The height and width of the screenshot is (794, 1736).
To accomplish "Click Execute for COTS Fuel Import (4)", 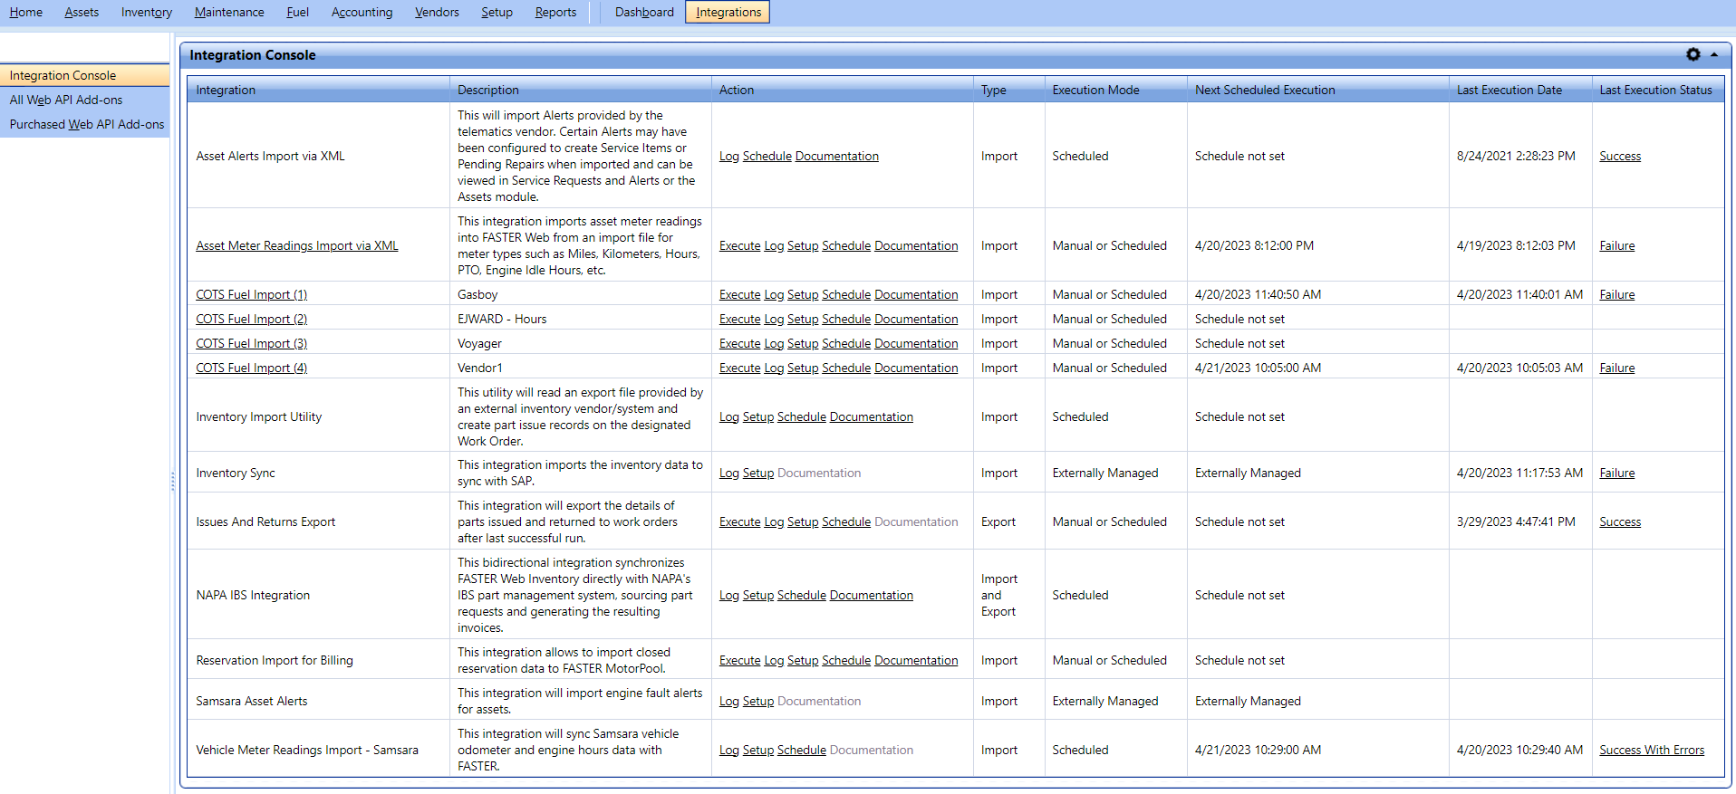I will click(739, 368).
